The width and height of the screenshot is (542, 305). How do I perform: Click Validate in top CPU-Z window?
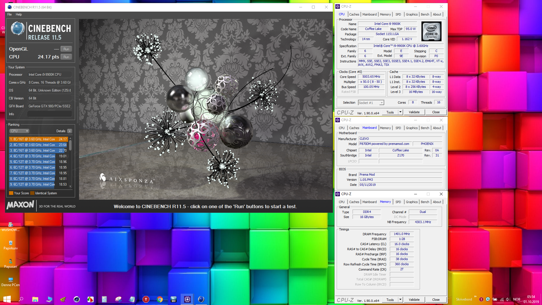point(414,112)
